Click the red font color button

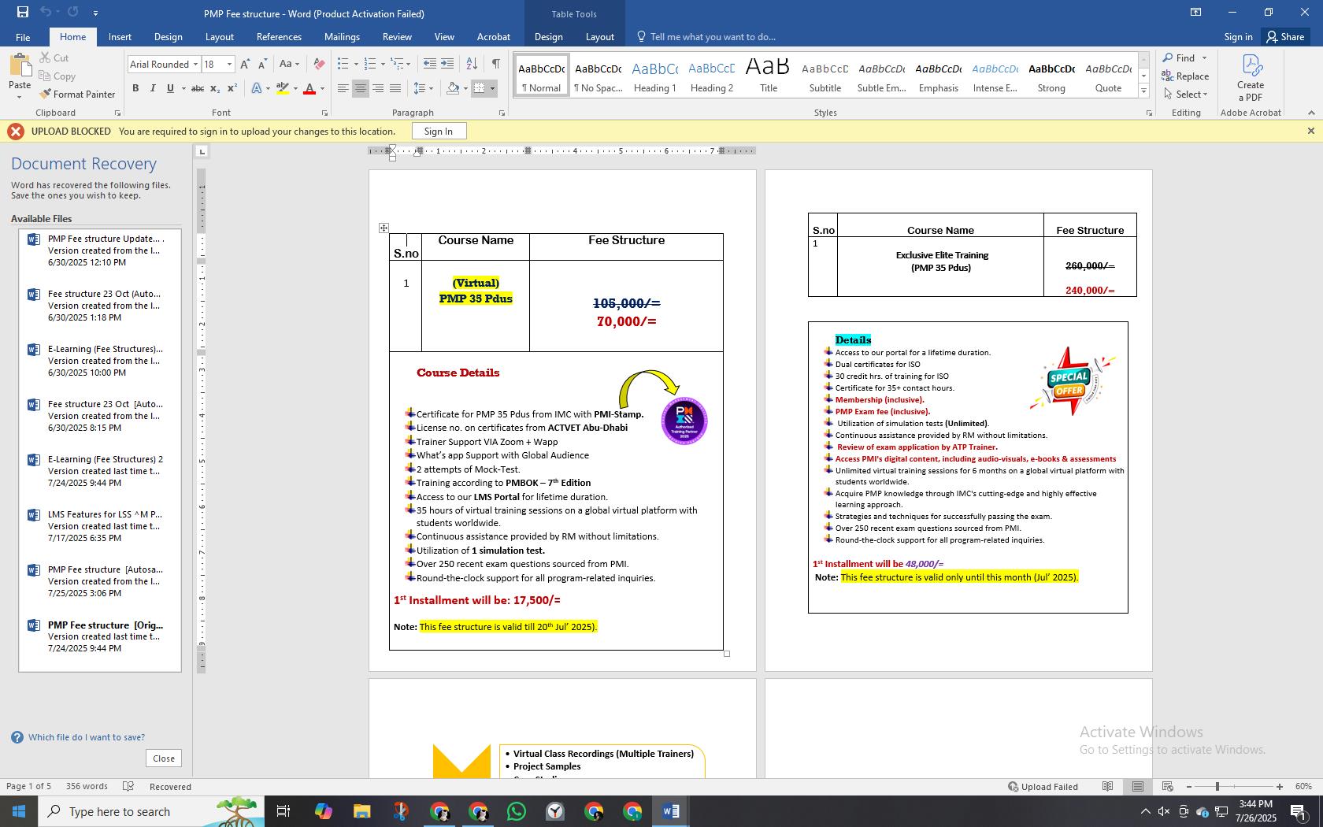click(309, 88)
